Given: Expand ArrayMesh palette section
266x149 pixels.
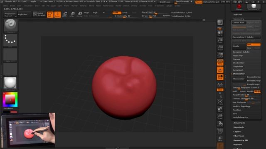Looking at the screenshot, I should tap(239, 123).
